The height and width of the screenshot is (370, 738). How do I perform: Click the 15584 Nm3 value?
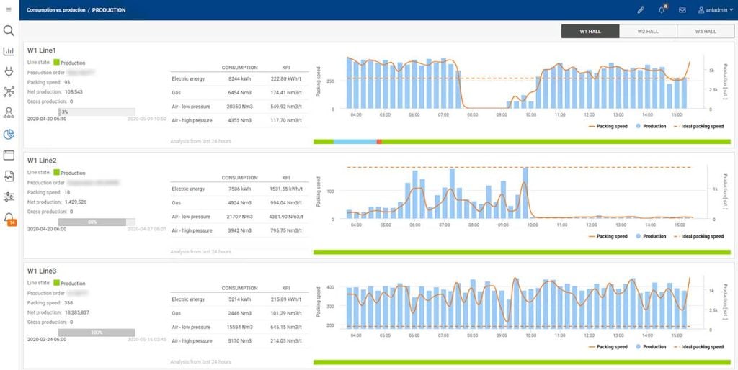coord(239,328)
